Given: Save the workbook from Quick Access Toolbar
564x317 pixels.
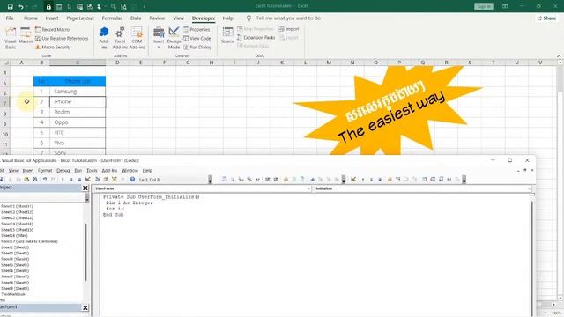Looking at the screenshot, I should pyautogui.click(x=10, y=6).
